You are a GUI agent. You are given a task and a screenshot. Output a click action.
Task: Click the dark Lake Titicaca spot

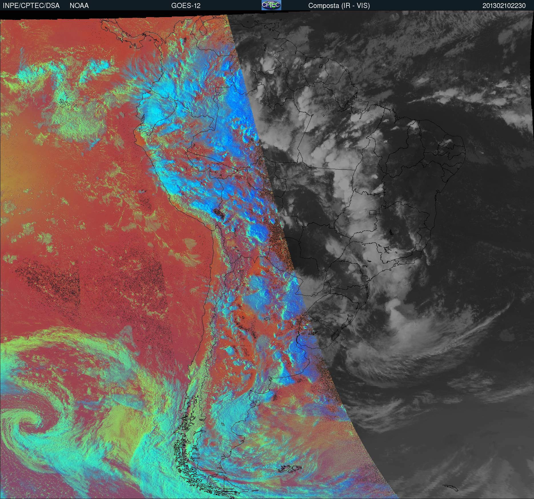tap(219, 213)
